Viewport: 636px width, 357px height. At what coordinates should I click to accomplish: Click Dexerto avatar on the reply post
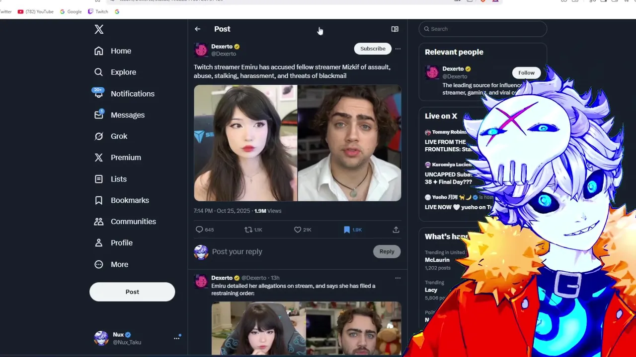click(x=201, y=282)
